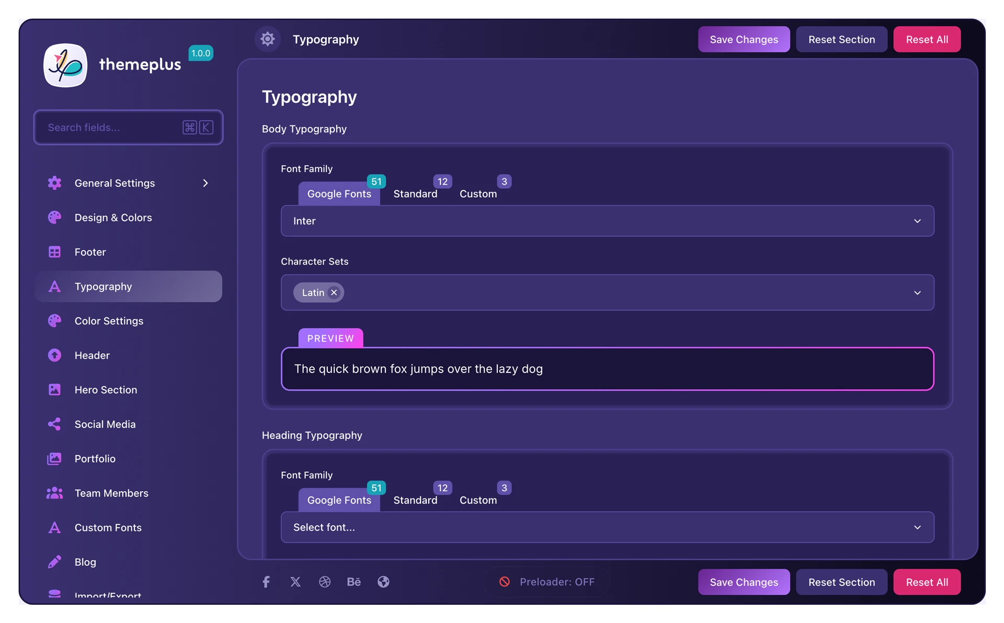Open Hero Section from the sidebar
Screen dimensions: 1004x623
(x=106, y=390)
